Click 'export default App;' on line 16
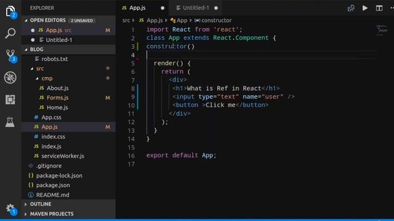The width and height of the screenshot is (394, 221). click(181, 155)
